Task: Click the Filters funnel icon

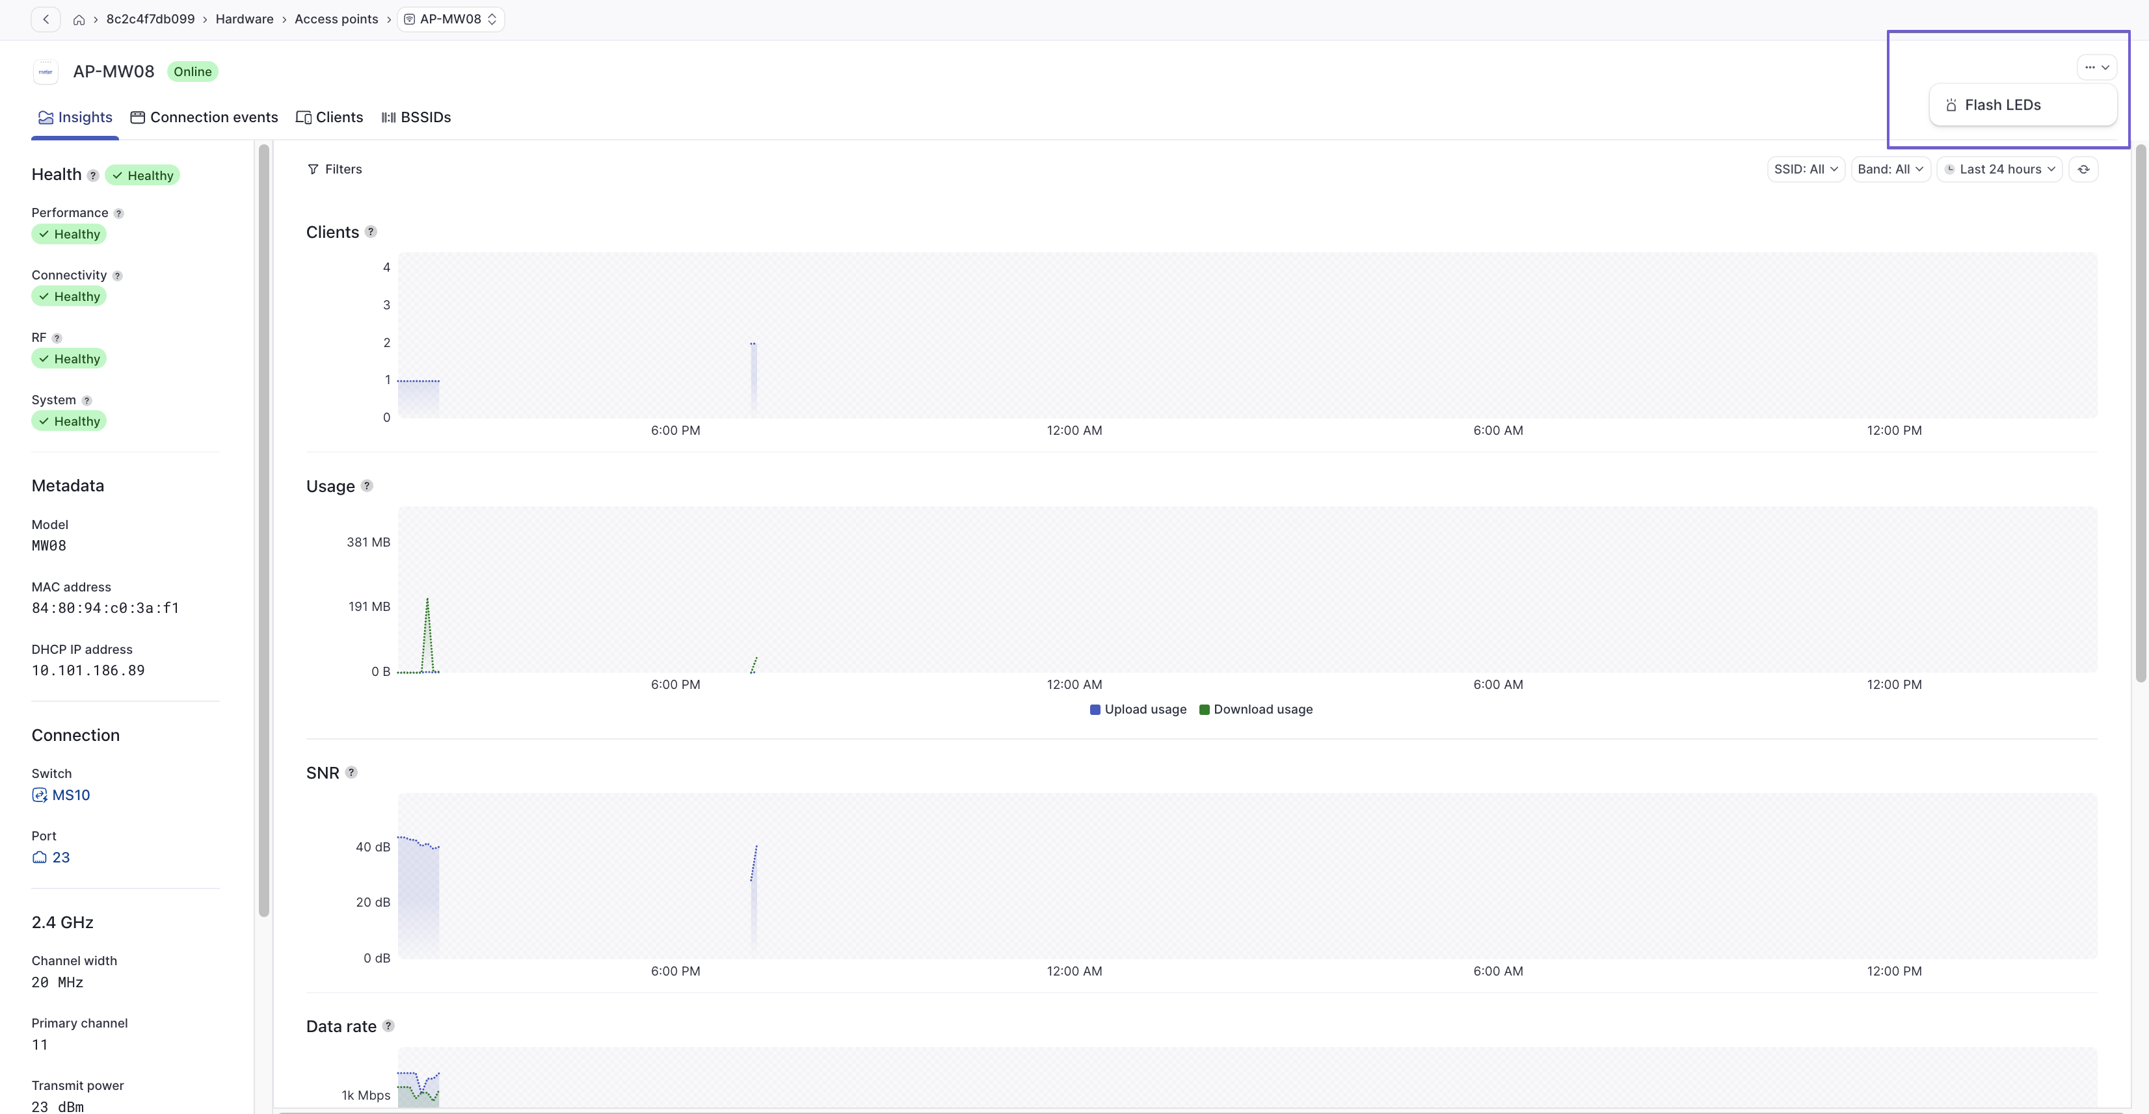Action: point(313,169)
